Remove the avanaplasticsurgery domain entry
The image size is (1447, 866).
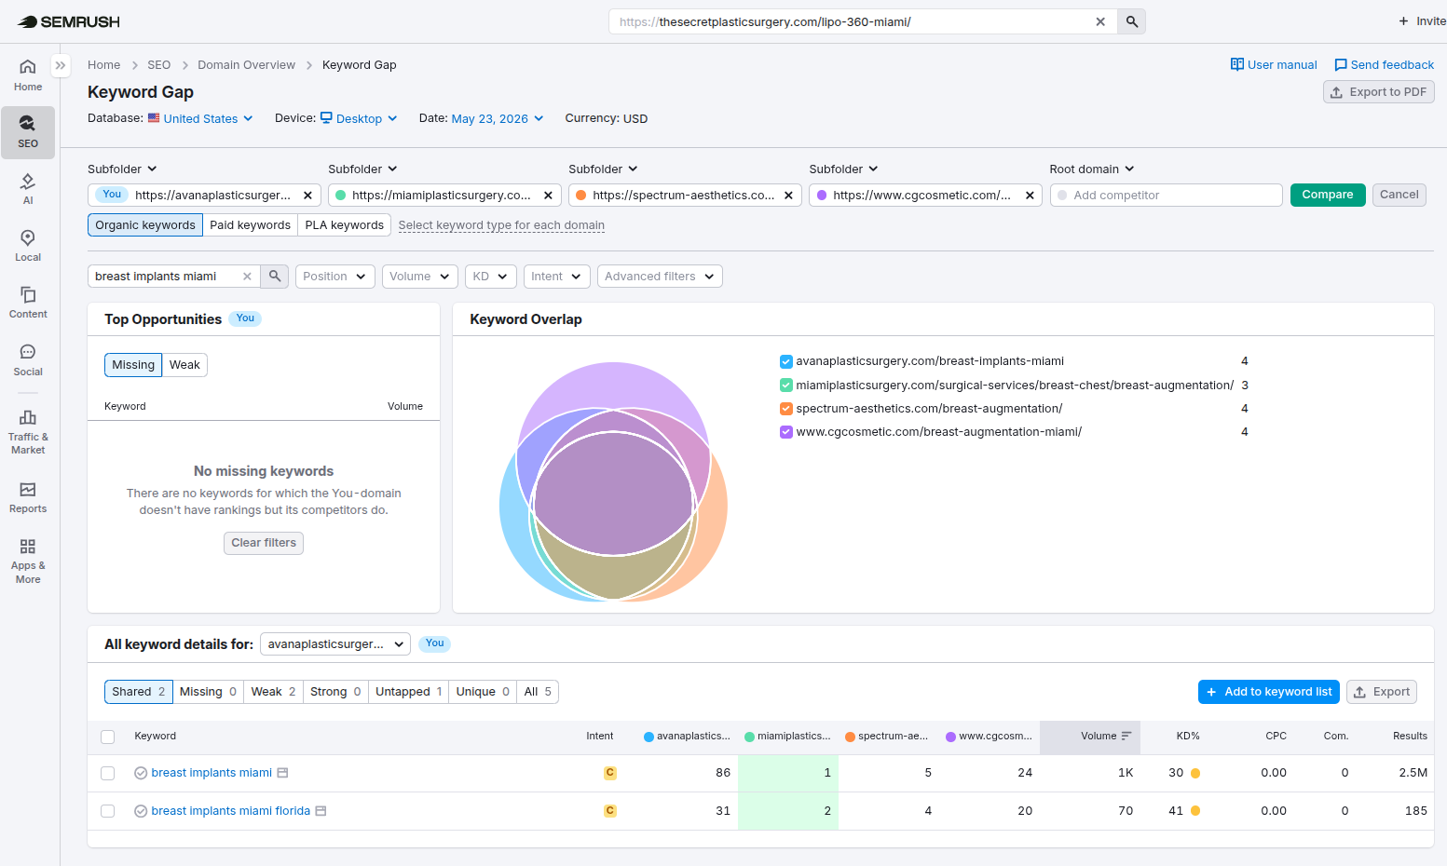307,196
